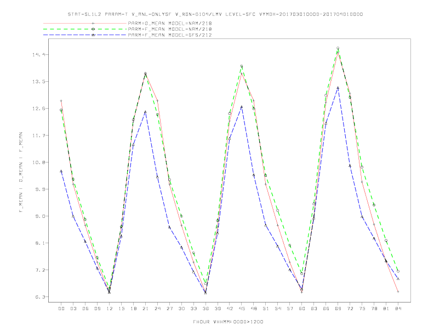Click green NAM circle data point at hour 45 peak

click(242, 66)
